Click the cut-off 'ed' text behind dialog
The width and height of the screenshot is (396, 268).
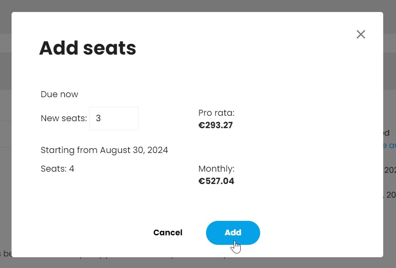coord(387,133)
